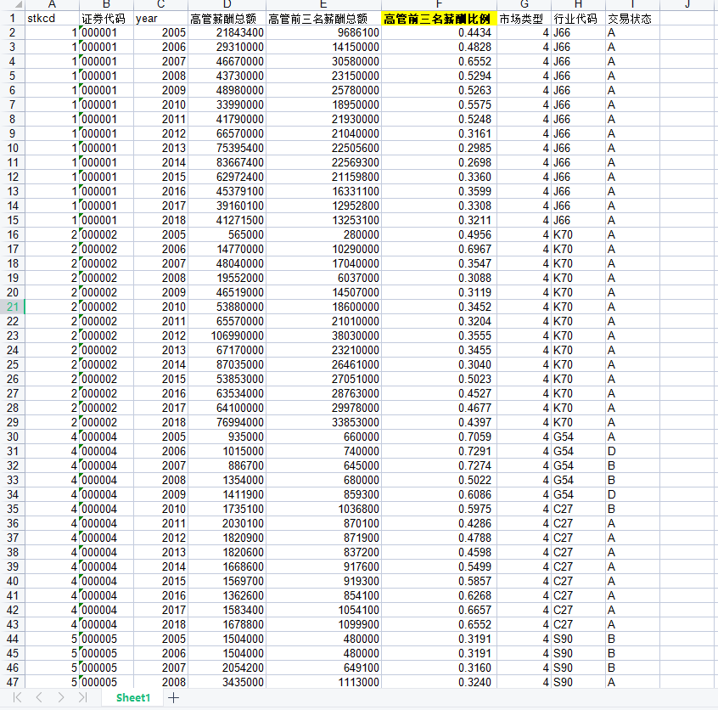Viewport: 718px width, 710px height.
Task: Select cell showing ratio 0.3160
Action: pyautogui.click(x=439, y=668)
